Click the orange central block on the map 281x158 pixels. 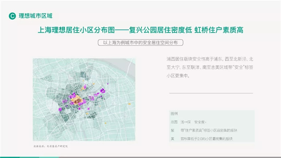77,101
